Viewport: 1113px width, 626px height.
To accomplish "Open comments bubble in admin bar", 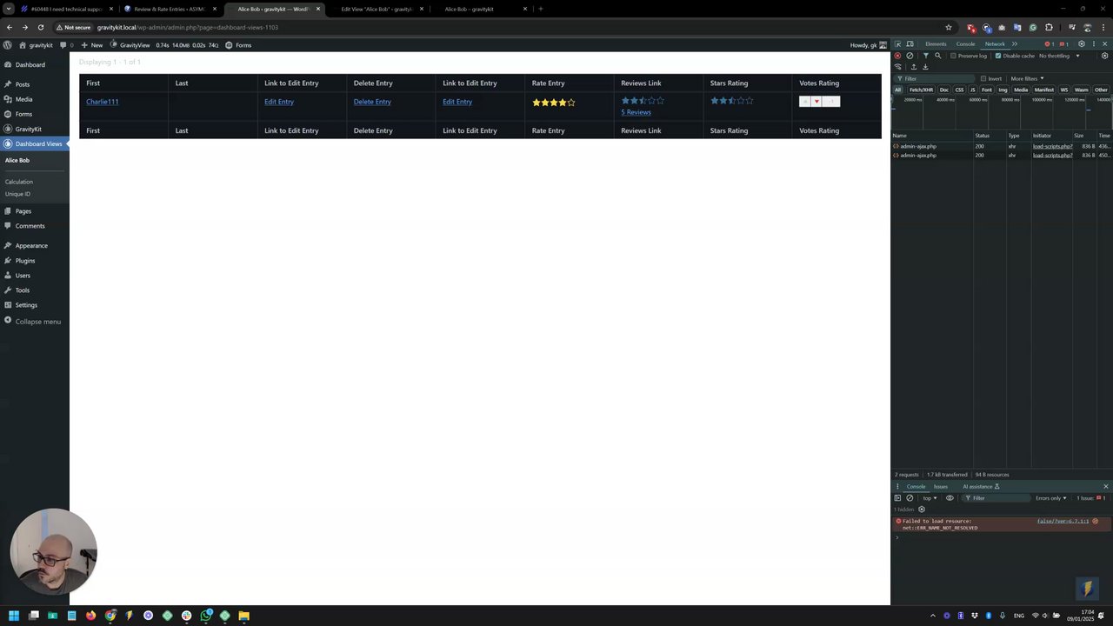I will pyautogui.click(x=66, y=44).
